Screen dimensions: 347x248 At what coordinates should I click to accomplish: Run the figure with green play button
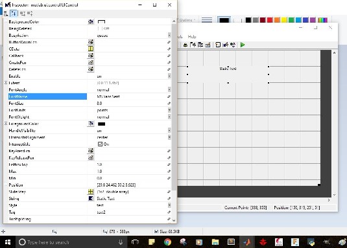(x=243, y=45)
